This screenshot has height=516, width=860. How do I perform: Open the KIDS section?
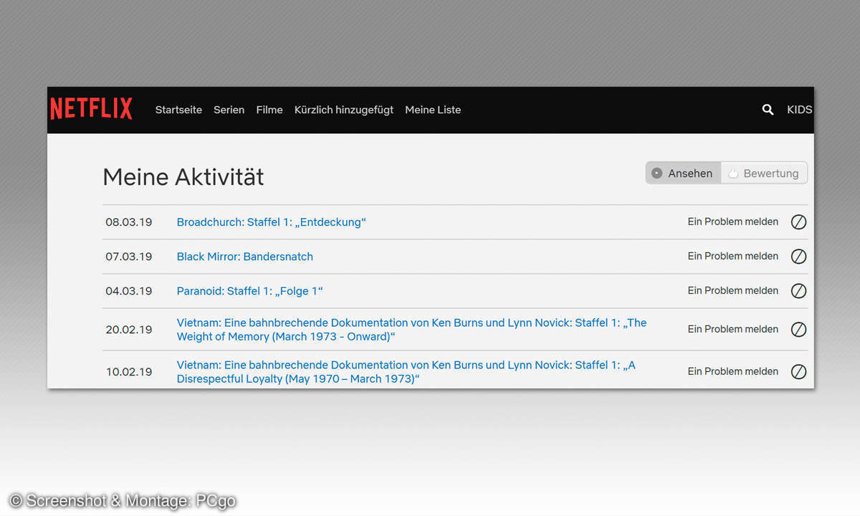[799, 110]
